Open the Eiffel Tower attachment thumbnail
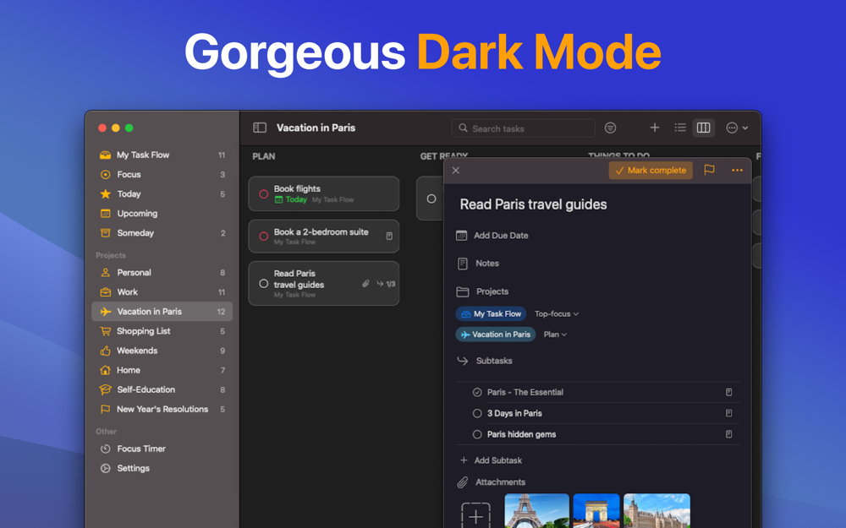 coord(537,511)
